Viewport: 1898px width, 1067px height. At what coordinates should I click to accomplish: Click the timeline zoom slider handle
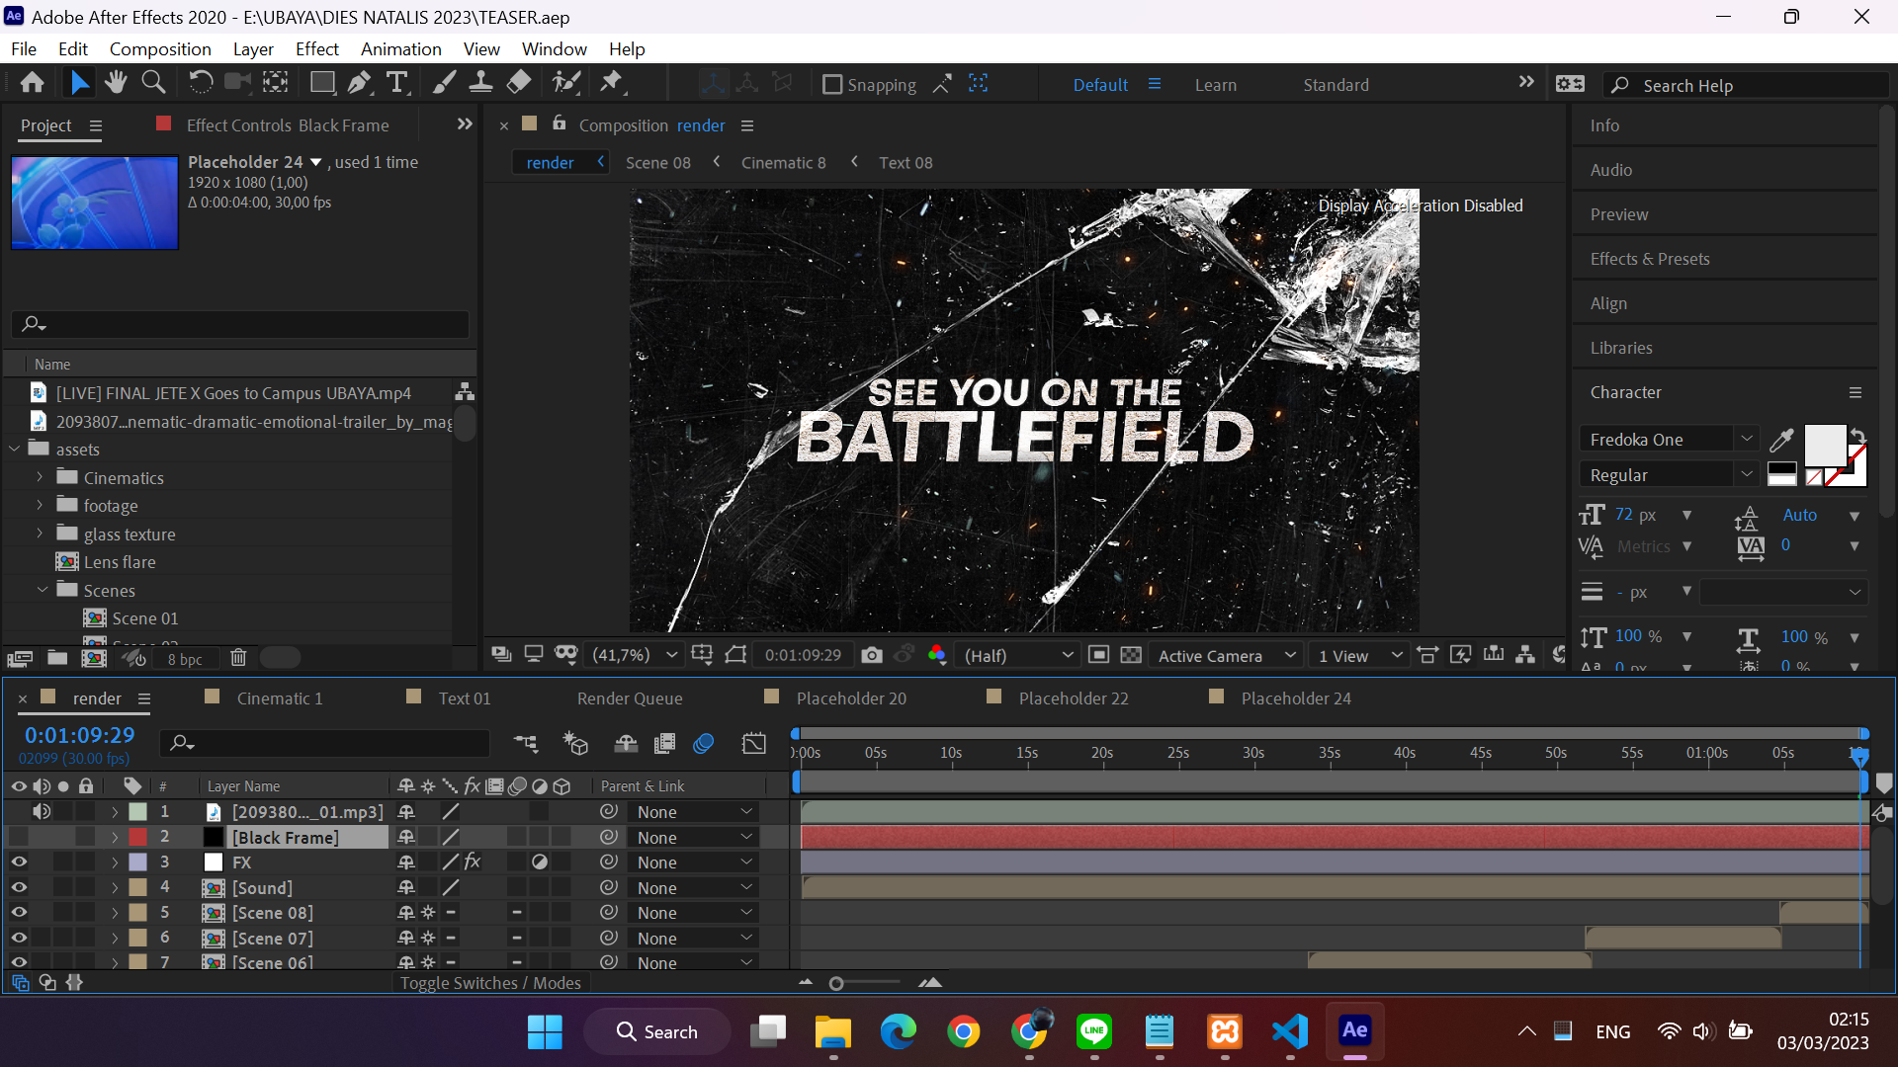(836, 983)
